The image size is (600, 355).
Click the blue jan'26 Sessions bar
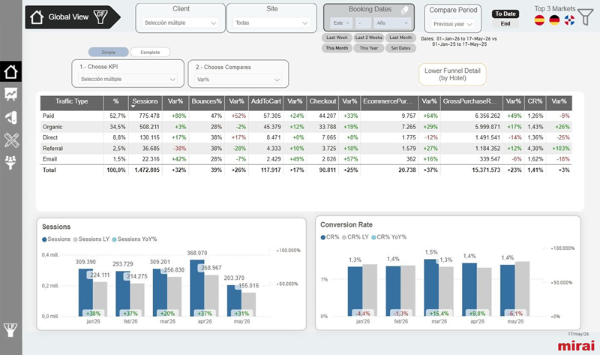pyautogui.click(x=85, y=293)
